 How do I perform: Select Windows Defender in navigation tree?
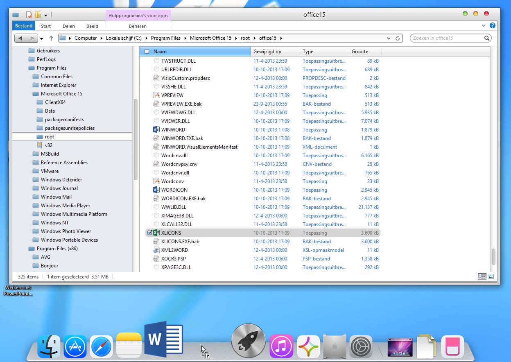click(61, 180)
